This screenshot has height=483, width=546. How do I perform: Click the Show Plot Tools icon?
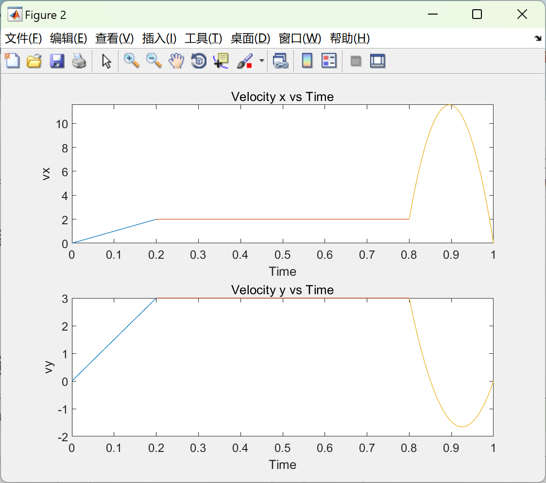pyautogui.click(x=377, y=61)
